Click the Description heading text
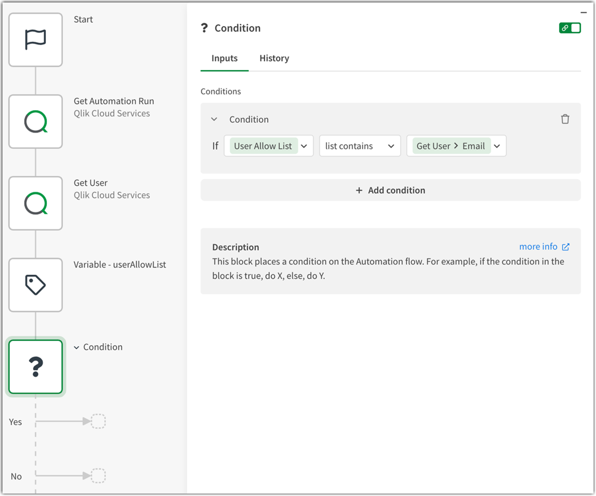The height and width of the screenshot is (496, 596). pyautogui.click(x=236, y=247)
